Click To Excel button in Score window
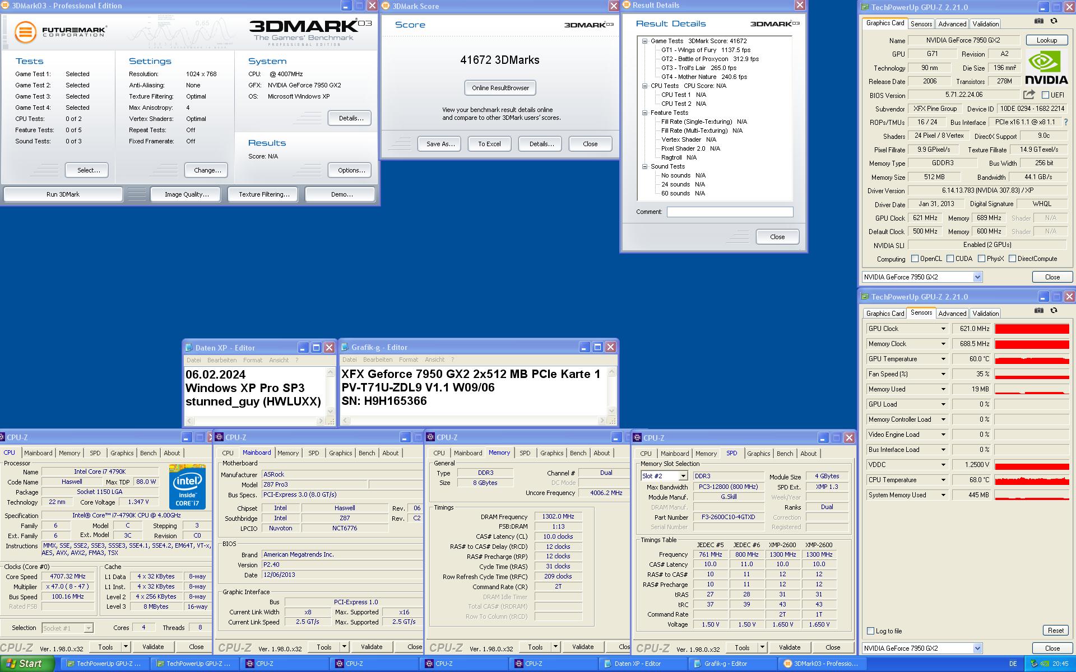Image resolution: width=1076 pixels, height=672 pixels. coord(489,144)
